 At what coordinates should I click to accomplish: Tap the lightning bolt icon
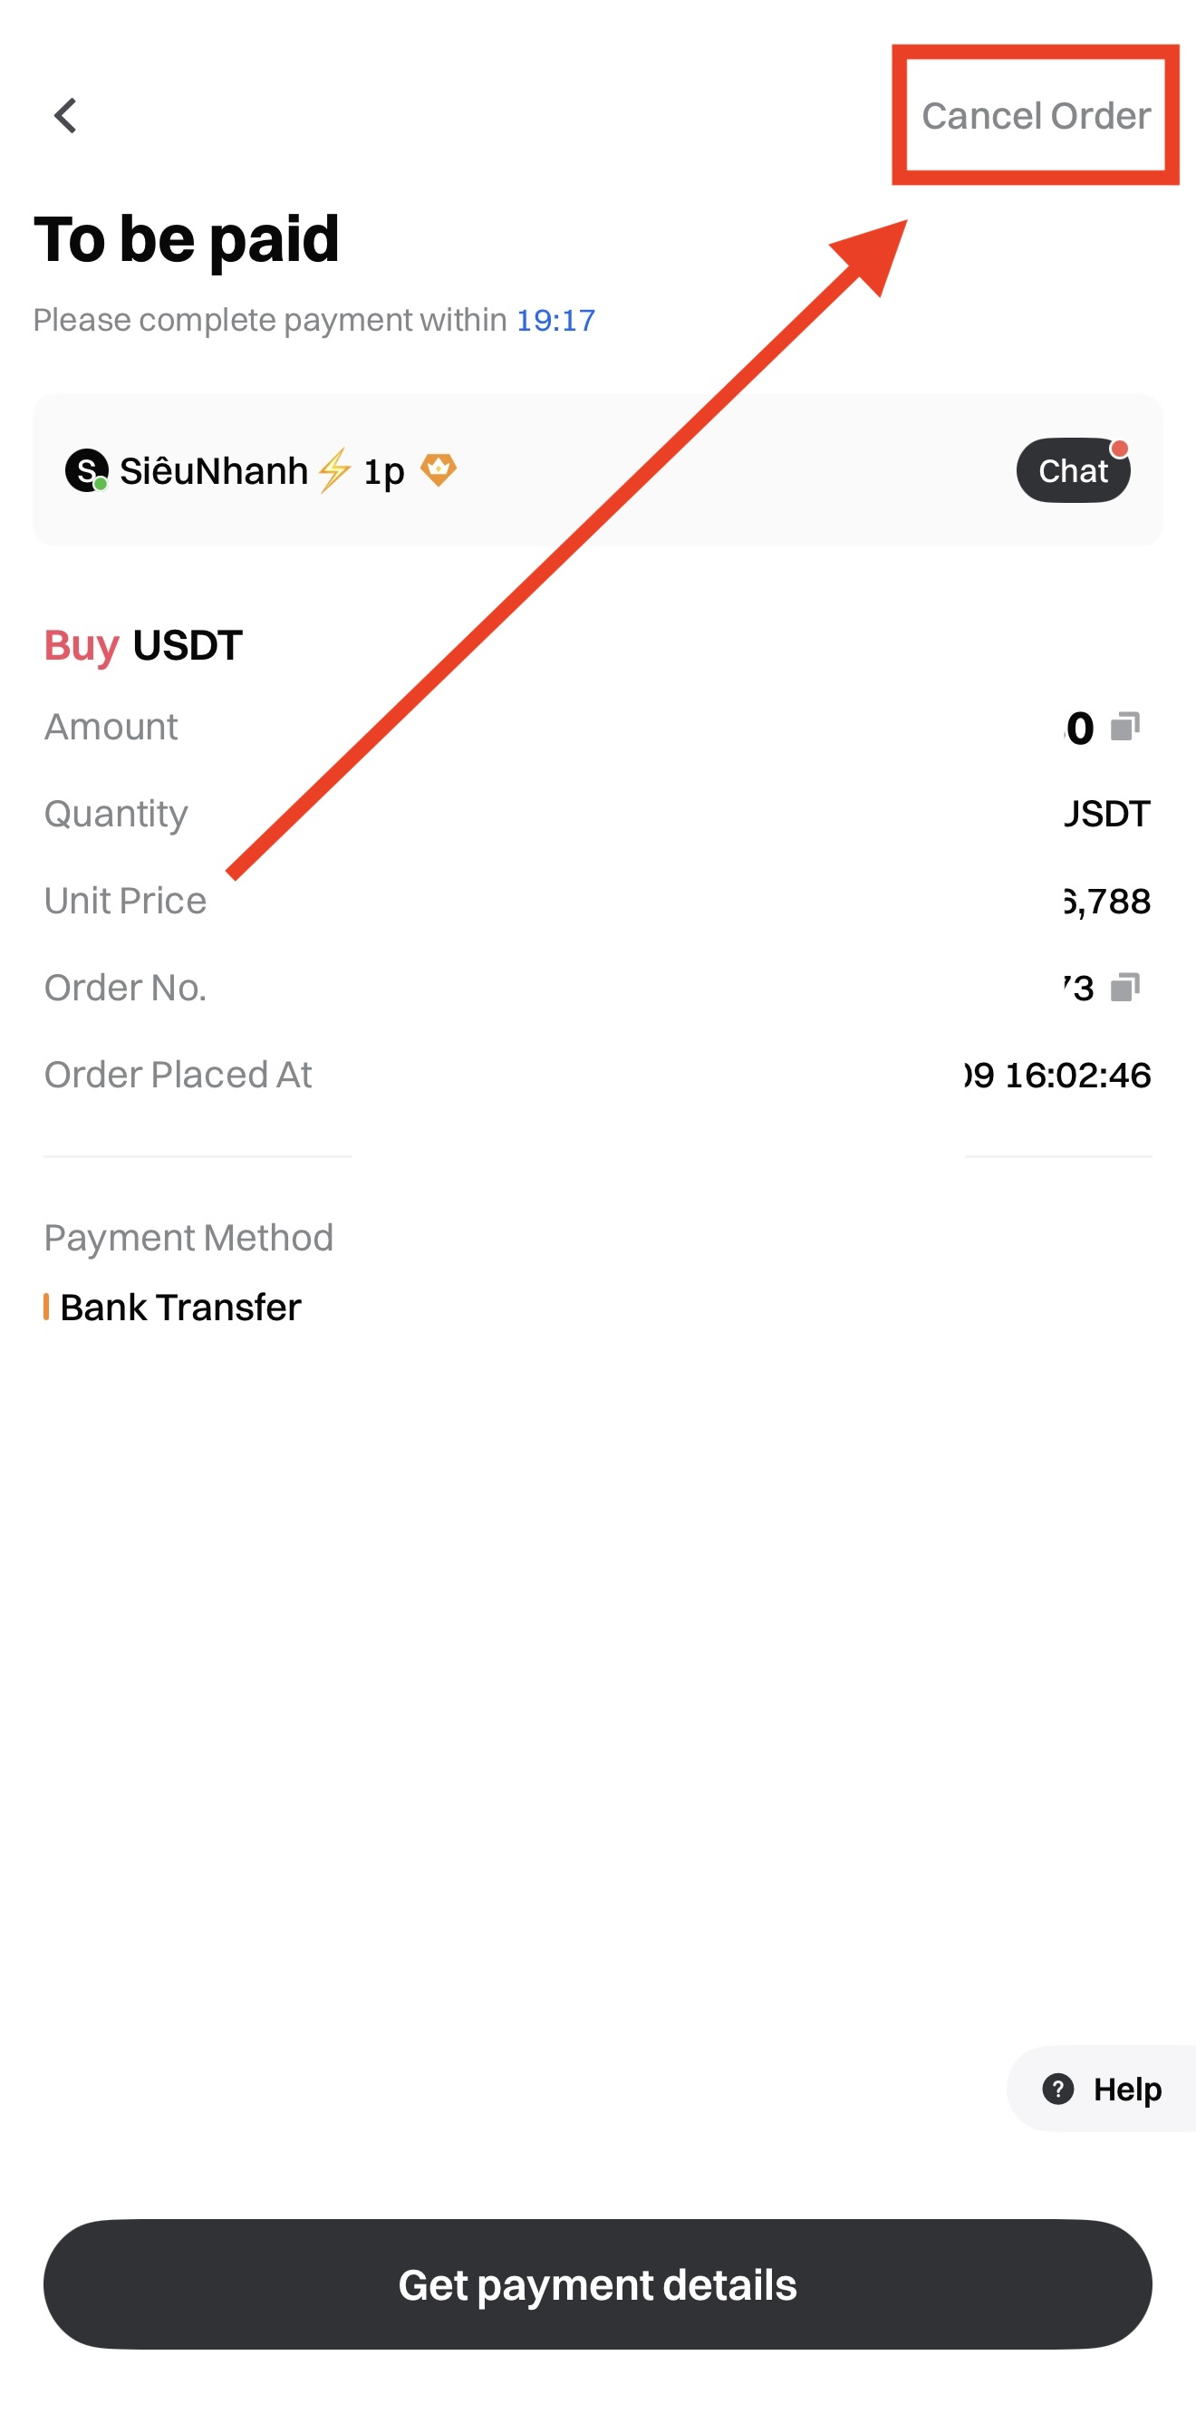point(333,470)
